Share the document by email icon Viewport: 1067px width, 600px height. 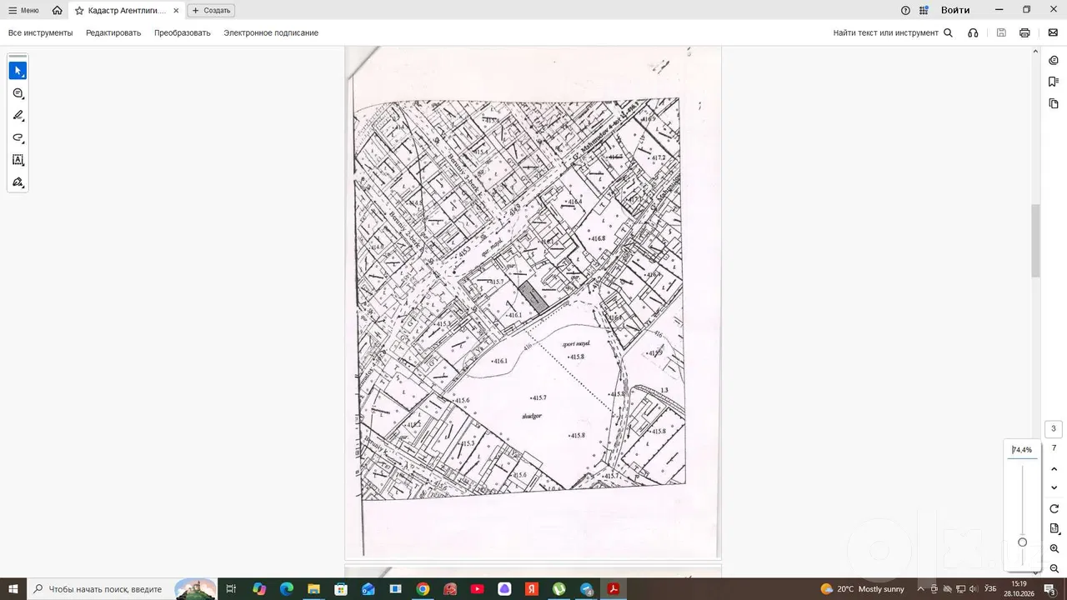[1053, 32]
